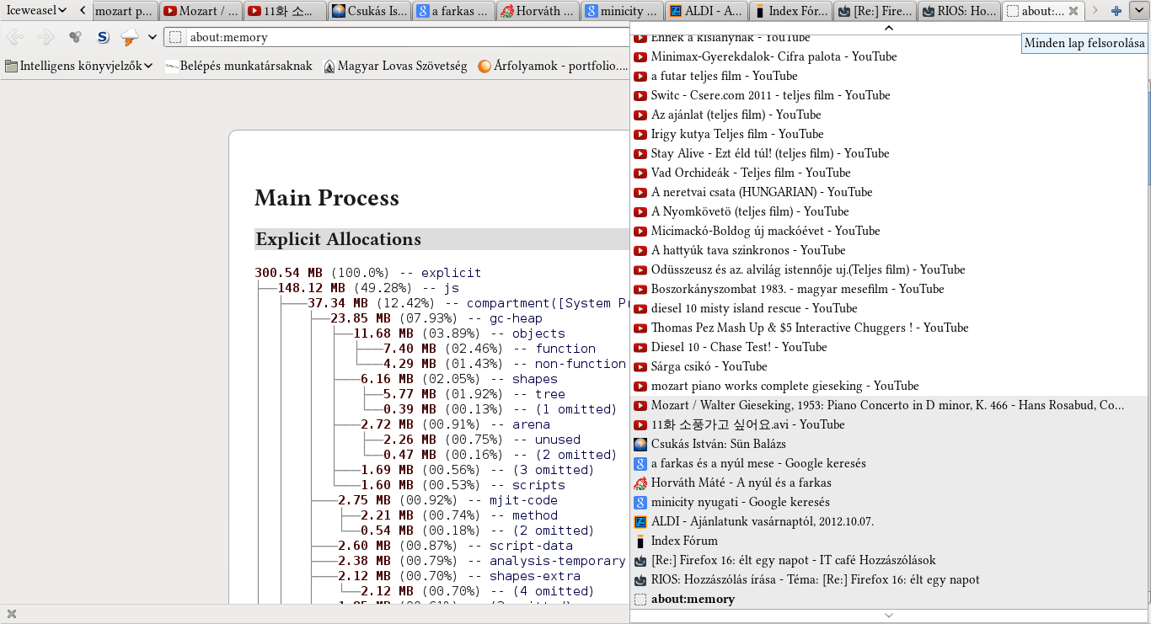
Task: Go back with the back arrow
Action: point(15,37)
